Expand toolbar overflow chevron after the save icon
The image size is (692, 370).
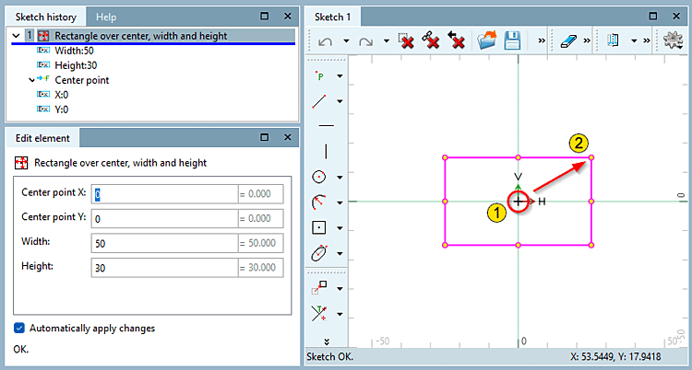click(x=542, y=40)
